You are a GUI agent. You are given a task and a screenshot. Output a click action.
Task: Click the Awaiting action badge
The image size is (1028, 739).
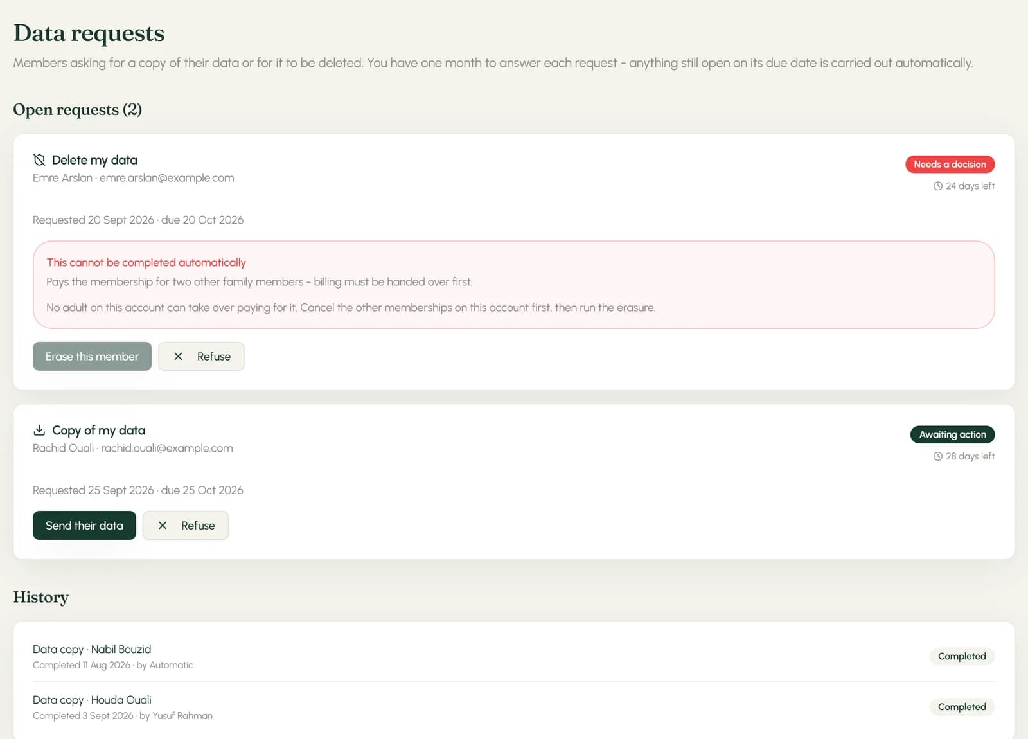952,435
